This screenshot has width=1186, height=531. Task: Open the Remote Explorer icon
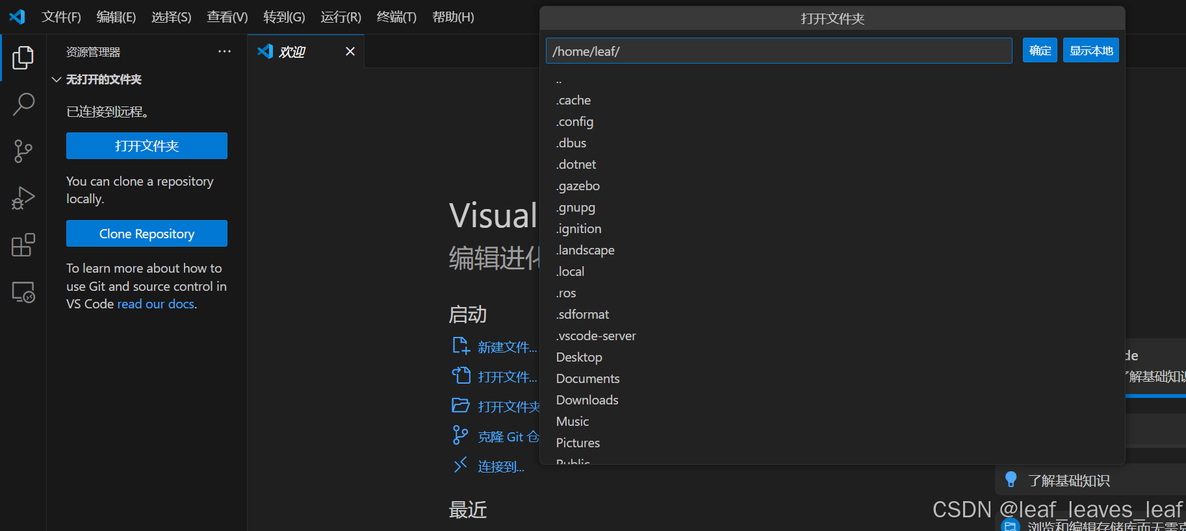[x=23, y=292]
